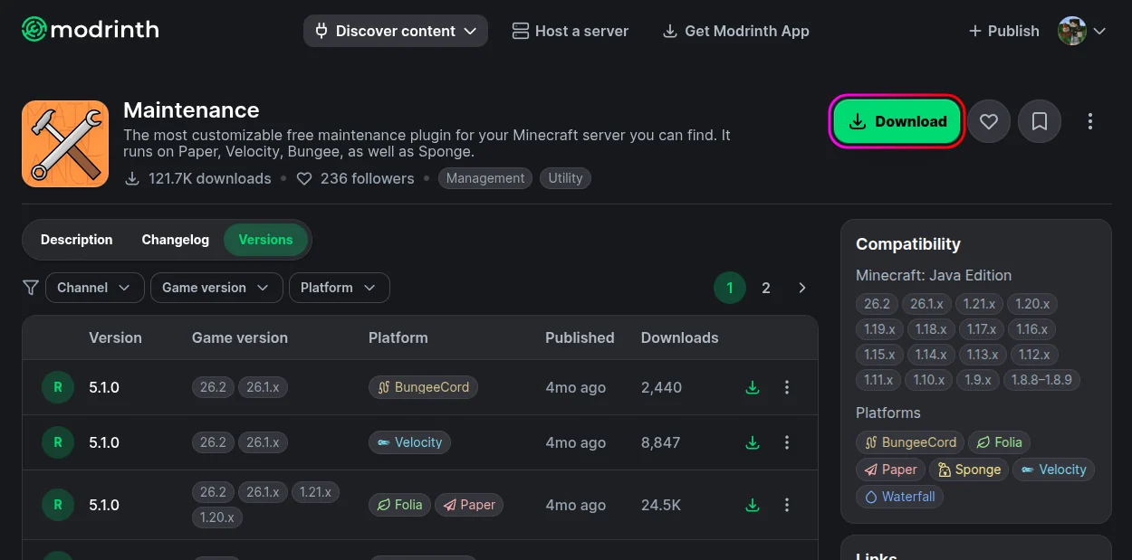Select page 1 of versions
Viewport: 1132px width, 560px height.
[x=730, y=288]
